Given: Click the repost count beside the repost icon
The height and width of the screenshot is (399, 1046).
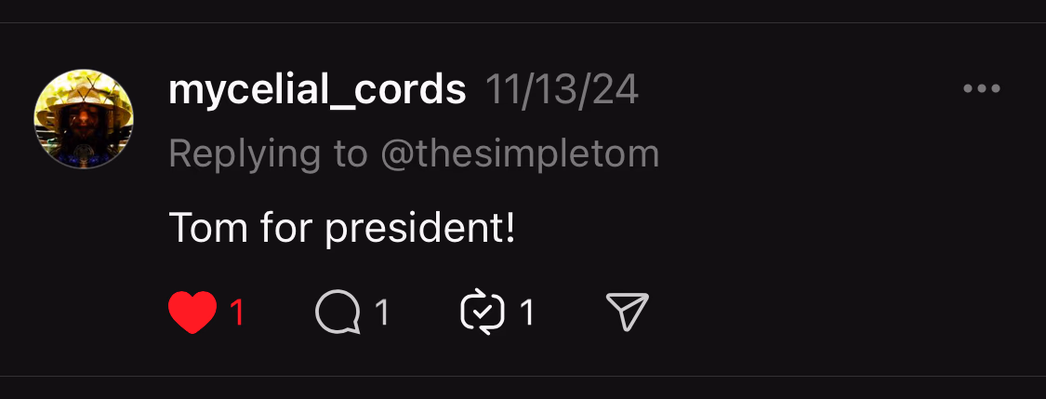Looking at the screenshot, I should point(527,313).
